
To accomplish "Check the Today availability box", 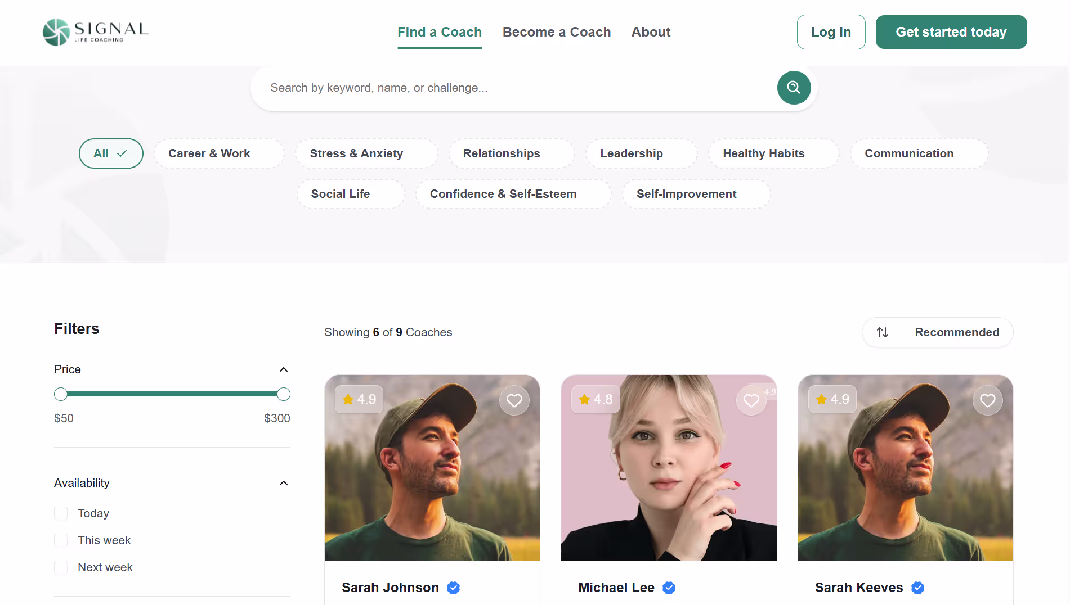I will (61, 513).
